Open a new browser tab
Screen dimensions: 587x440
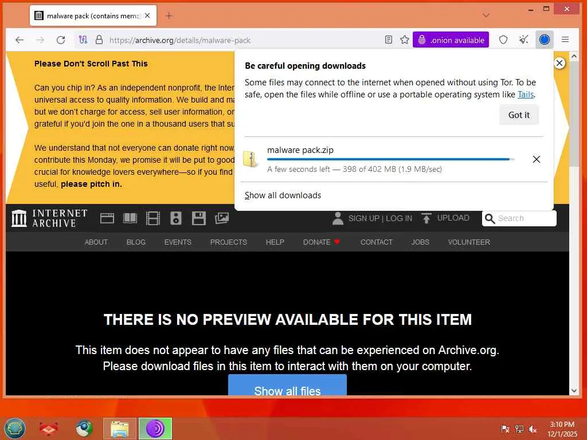(x=169, y=15)
